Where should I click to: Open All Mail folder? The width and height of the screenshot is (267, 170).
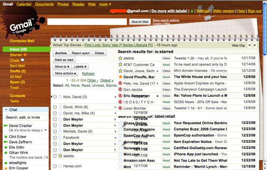(16, 76)
